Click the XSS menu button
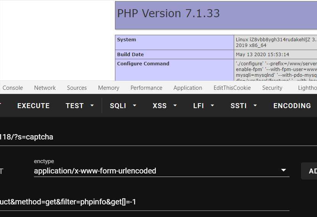The width and height of the screenshot is (317, 217). (160, 105)
